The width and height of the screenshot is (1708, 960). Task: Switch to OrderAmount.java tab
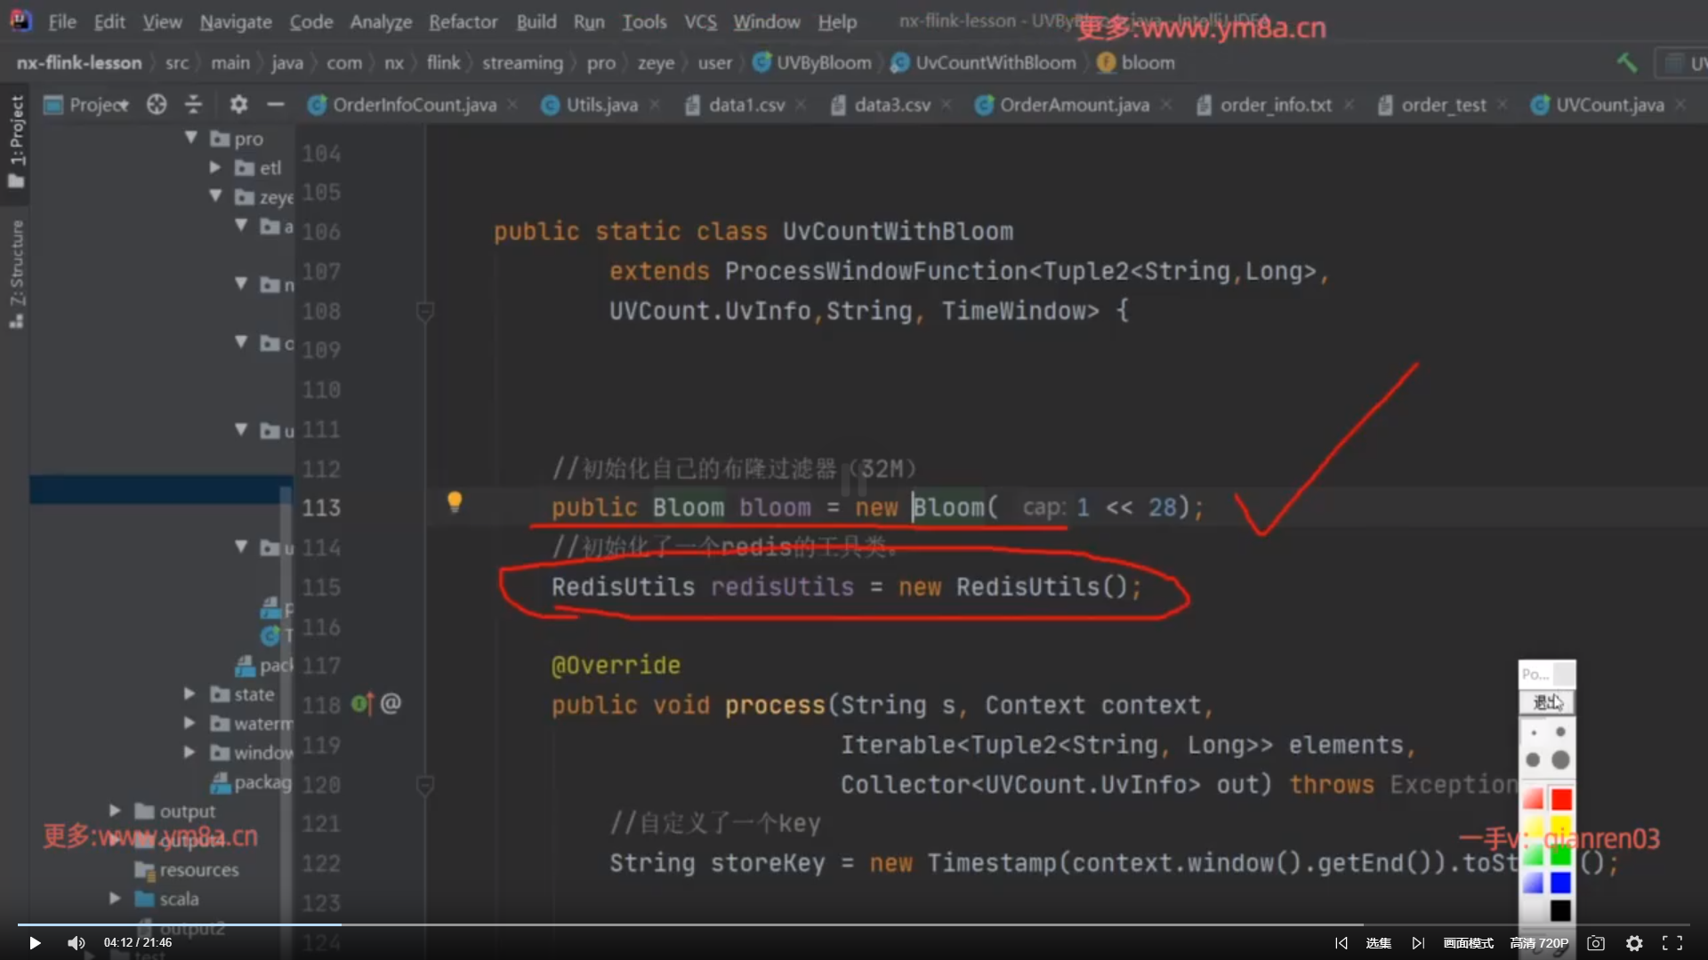(1074, 105)
